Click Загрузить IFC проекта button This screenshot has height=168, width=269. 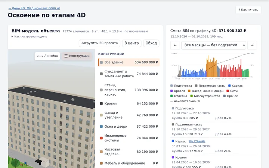pos(99,43)
